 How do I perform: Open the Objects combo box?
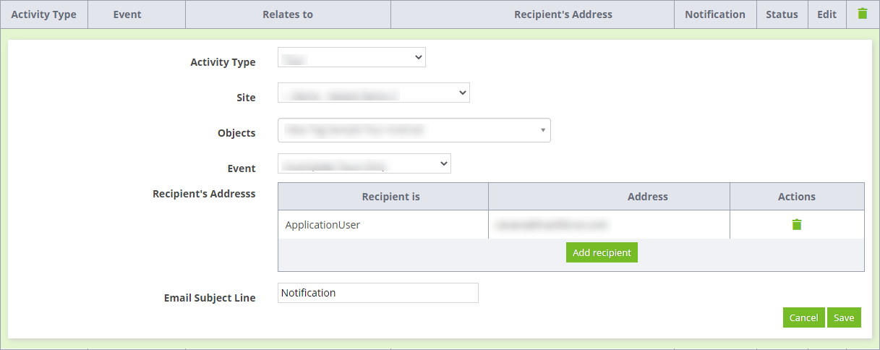click(x=414, y=130)
